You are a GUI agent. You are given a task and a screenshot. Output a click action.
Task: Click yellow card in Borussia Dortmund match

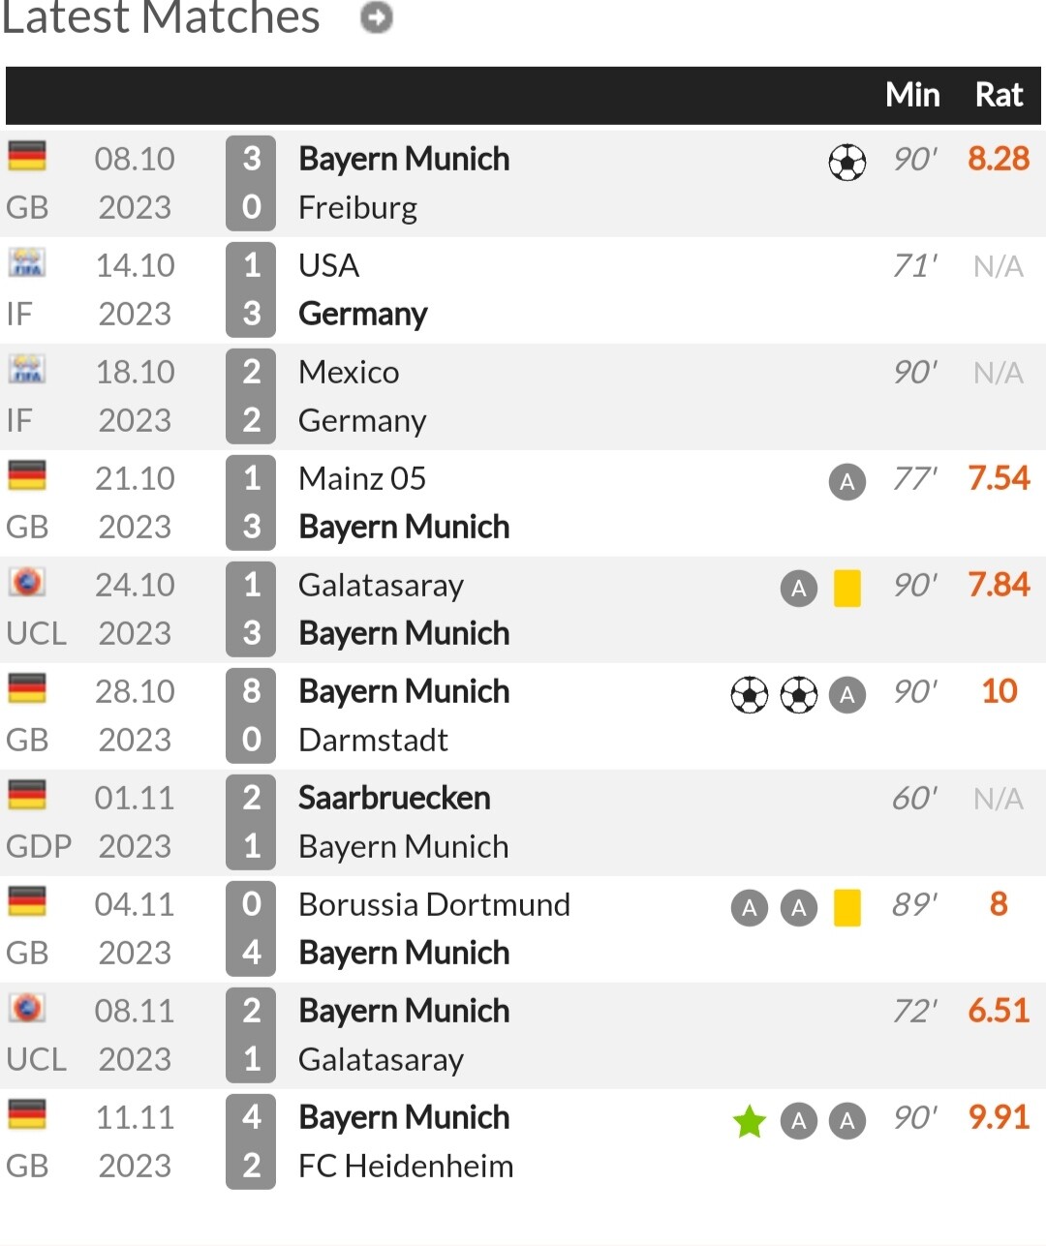coord(847,907)
